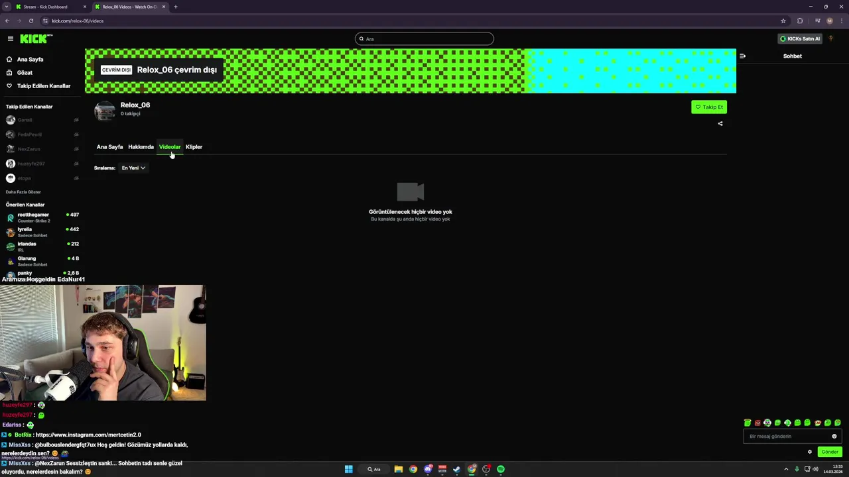
Task: Select the Videolar tab
Action: click(x=169, y=147)
